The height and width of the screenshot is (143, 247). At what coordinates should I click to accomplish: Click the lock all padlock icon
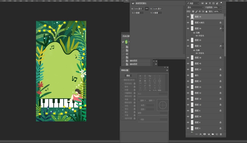click(206, 12)
